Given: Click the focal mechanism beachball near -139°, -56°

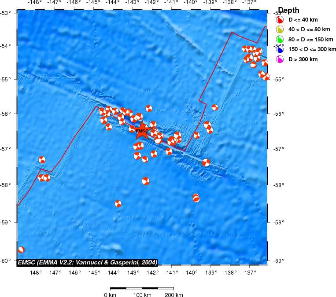Looking at the screenshot, I should 215,107.
